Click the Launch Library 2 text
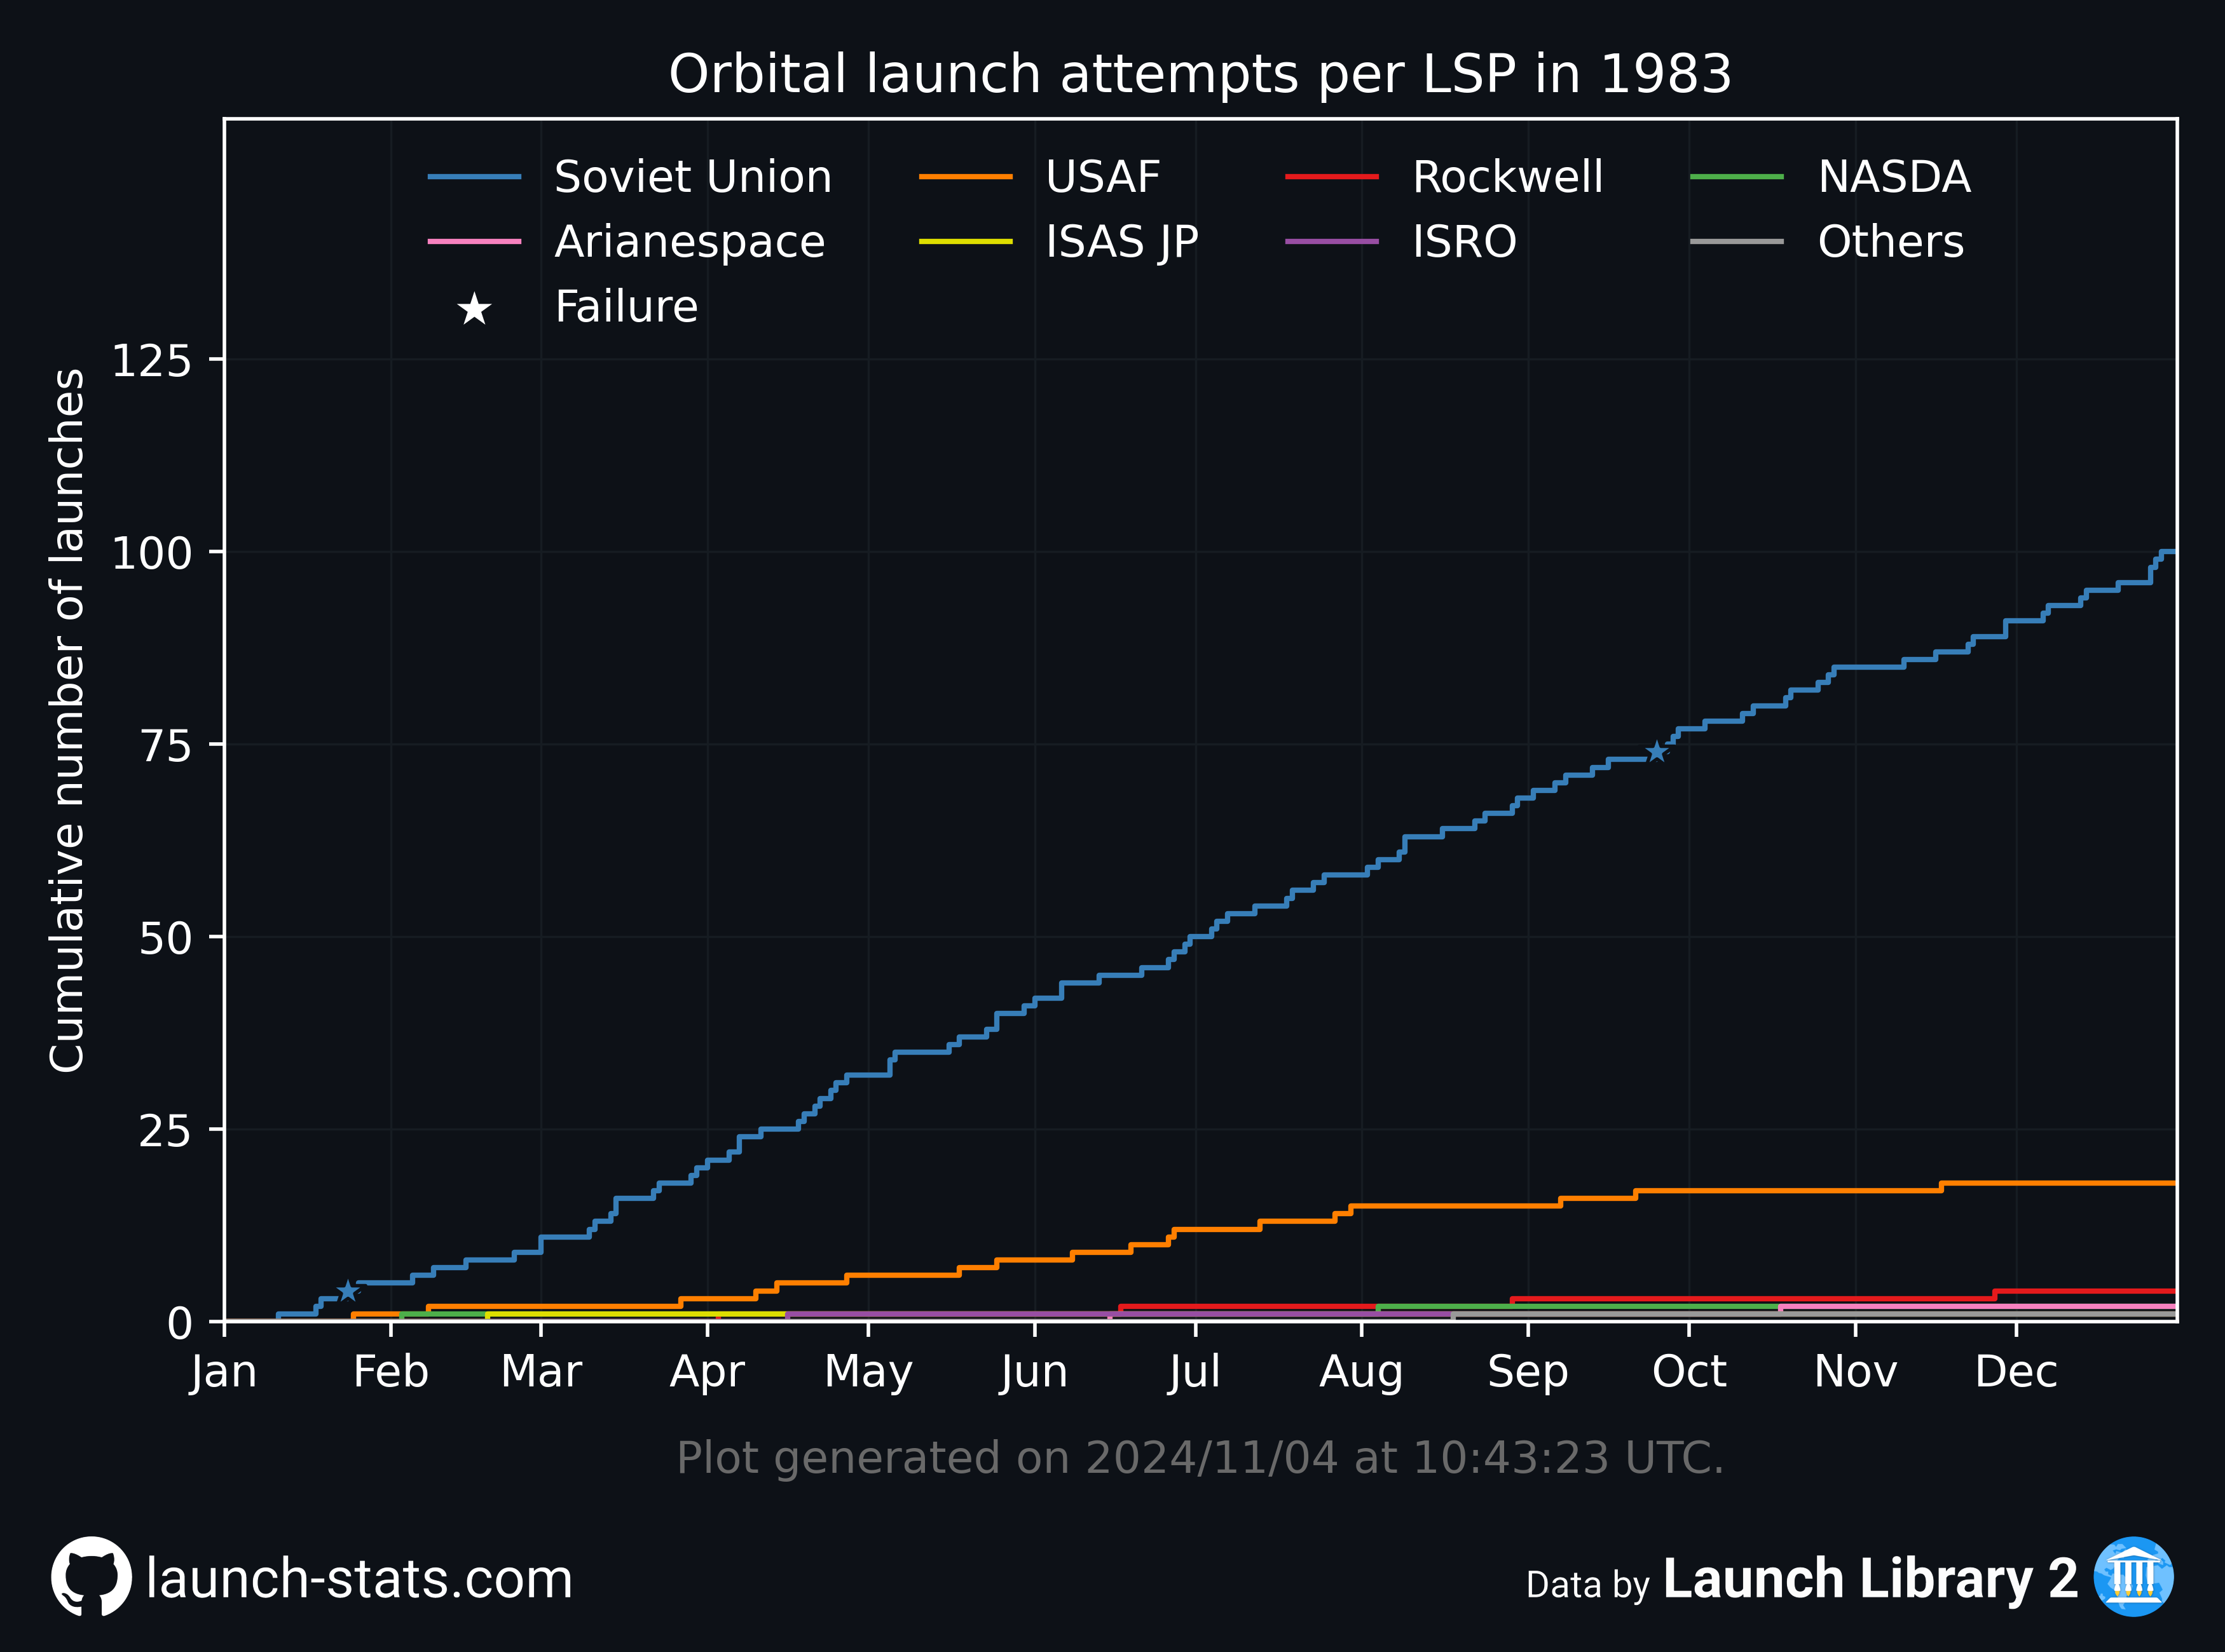2225x1652 pixels. tap(1870, 1579)
